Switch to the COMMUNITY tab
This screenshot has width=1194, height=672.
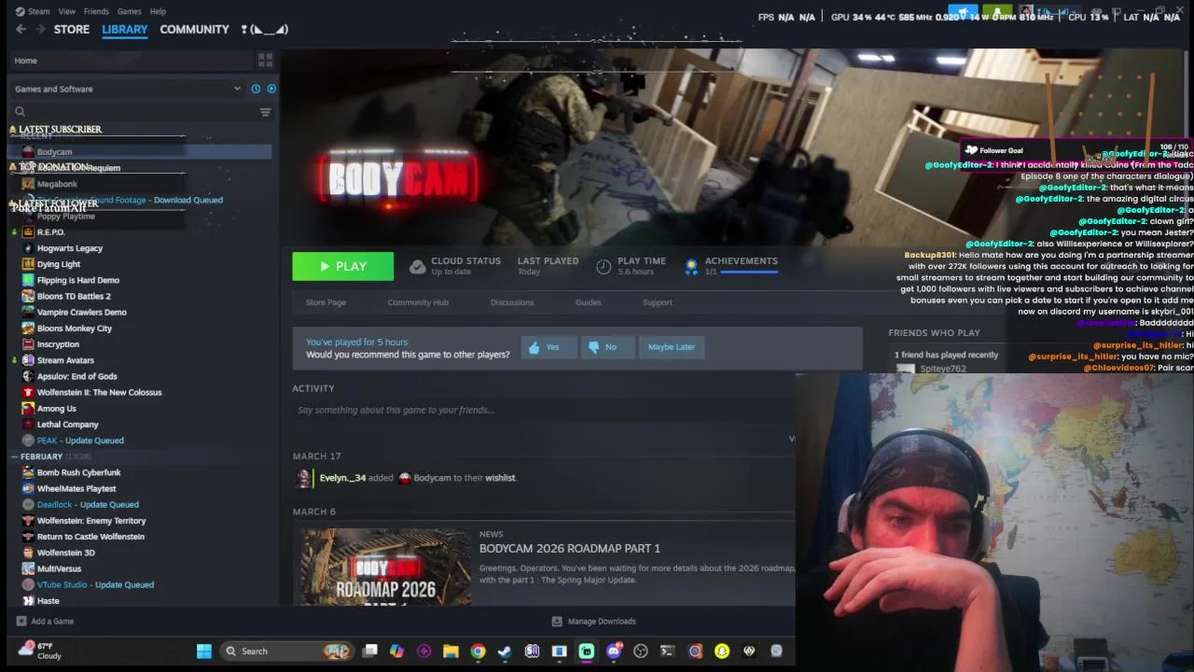click(194, 30)
